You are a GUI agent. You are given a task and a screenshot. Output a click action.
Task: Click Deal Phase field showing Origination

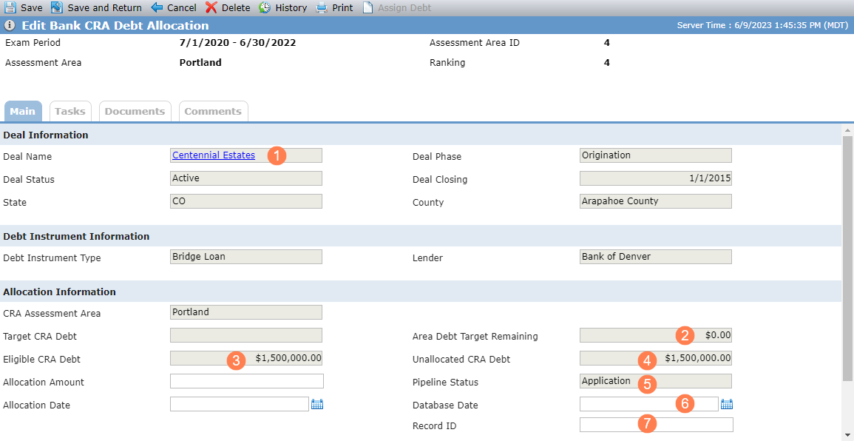pyautogui.click(x=656, y=155)
